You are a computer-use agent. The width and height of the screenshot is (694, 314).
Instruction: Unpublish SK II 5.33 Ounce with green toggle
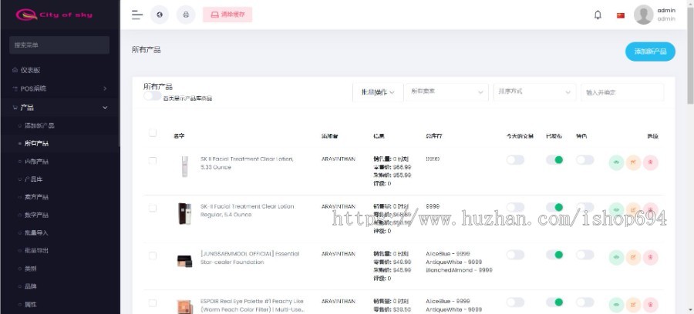click(x=554, y=160)
